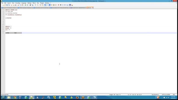
Task: Click line '11,eleven,eleven' in editor
Action: [11, 13]
